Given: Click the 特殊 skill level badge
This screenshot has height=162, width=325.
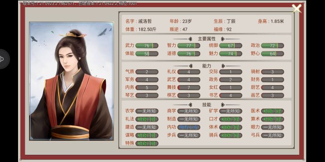Looking at the screenshot, I should (x=147, y=144).
